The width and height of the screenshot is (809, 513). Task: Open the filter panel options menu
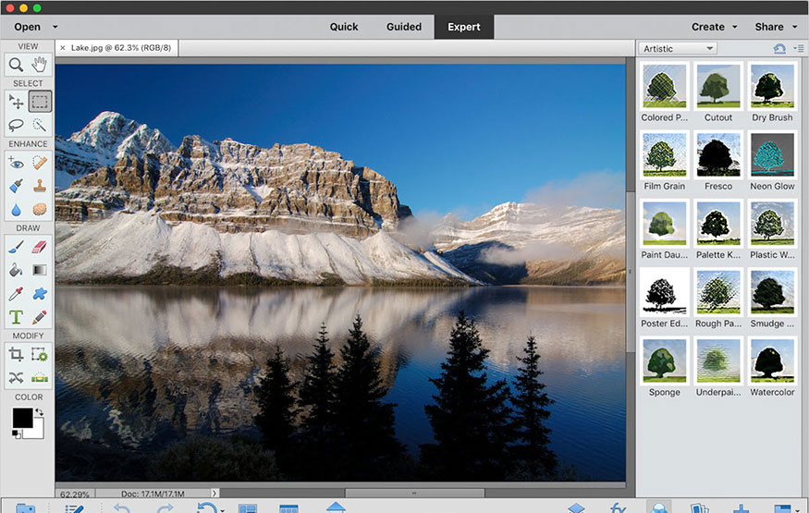799,48
